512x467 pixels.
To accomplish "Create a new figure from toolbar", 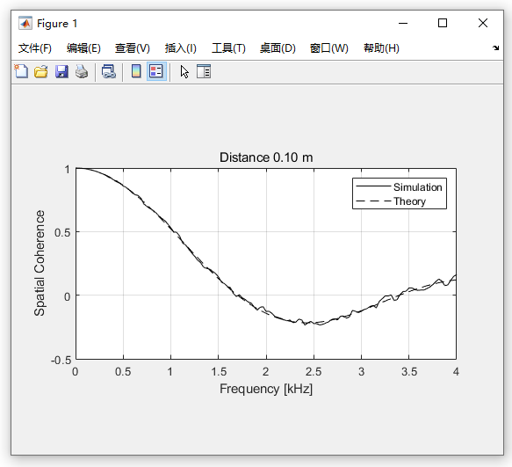I will tap(21, 71).
